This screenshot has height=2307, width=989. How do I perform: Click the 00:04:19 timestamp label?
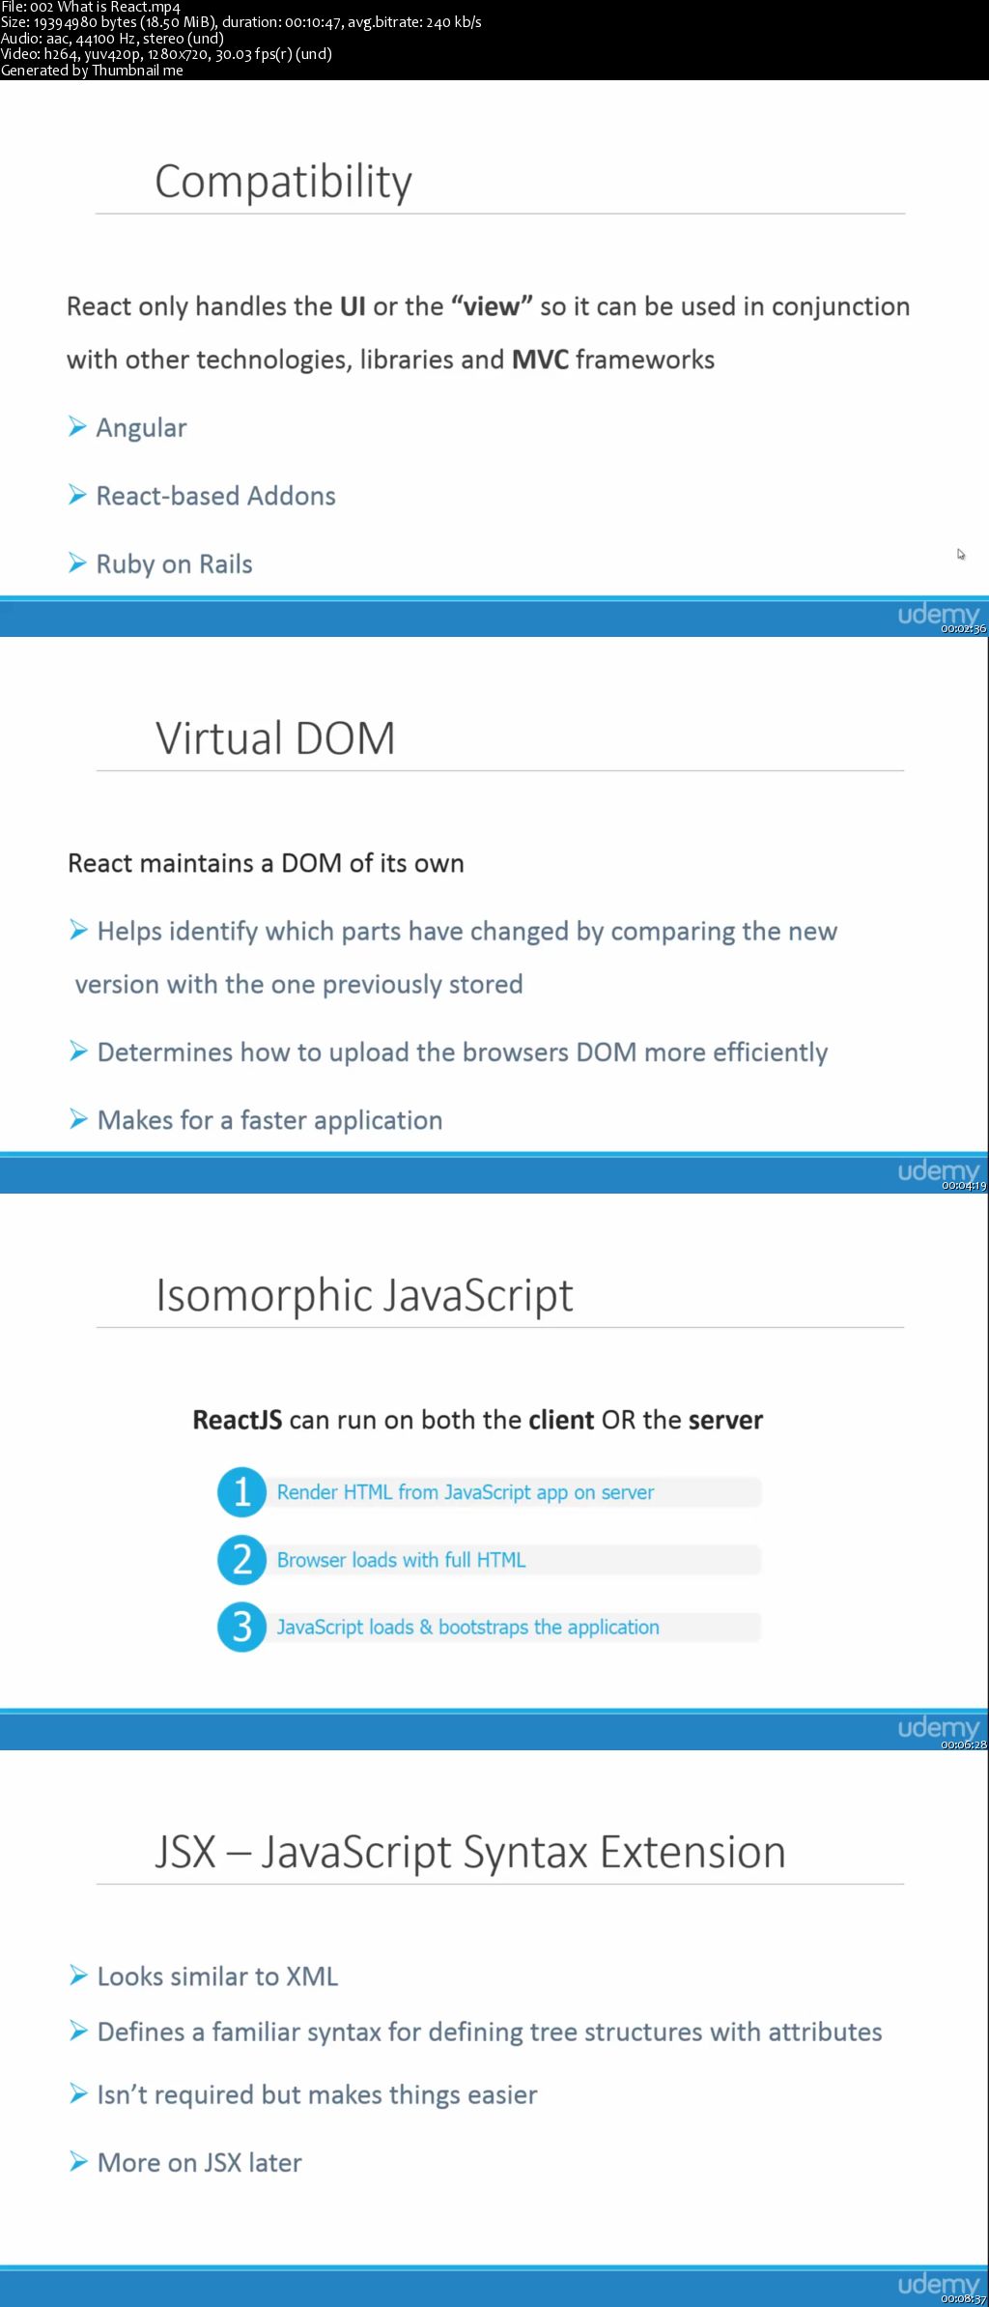click(x=964, y=1186)
